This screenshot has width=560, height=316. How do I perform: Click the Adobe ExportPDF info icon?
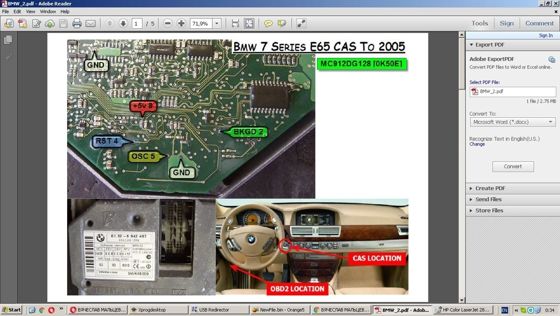[552, 59]
